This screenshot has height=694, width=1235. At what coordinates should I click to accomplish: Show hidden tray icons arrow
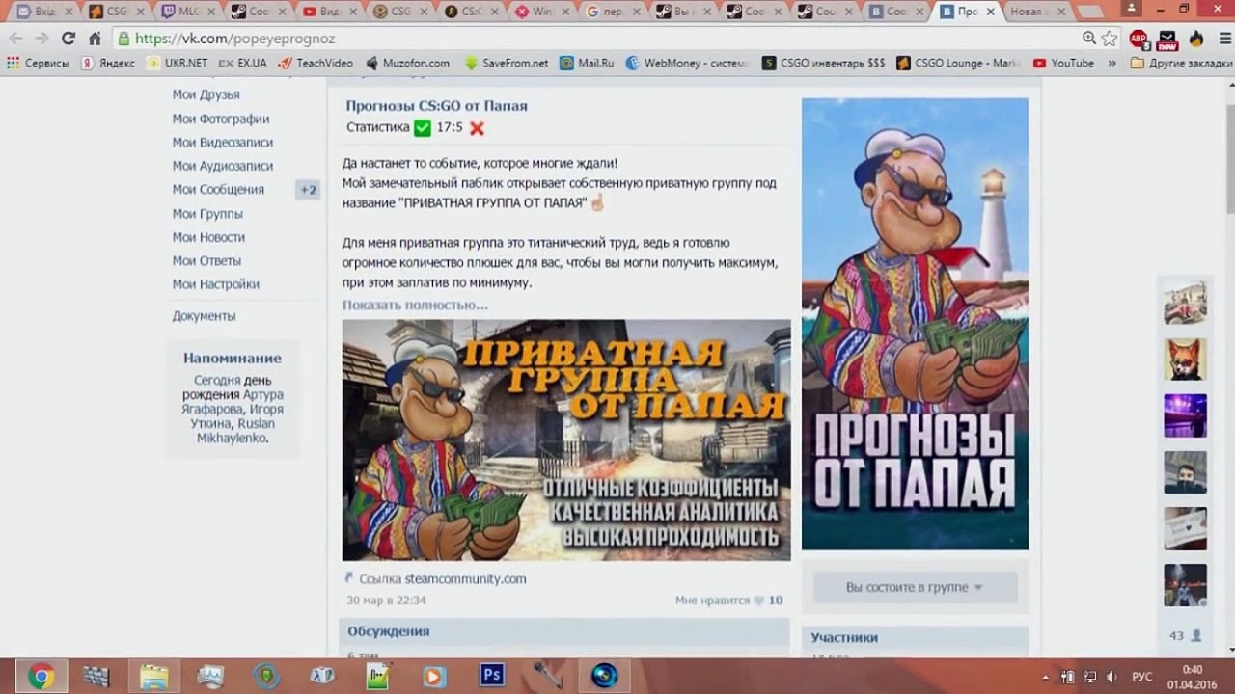click(x=1047, y=677)
